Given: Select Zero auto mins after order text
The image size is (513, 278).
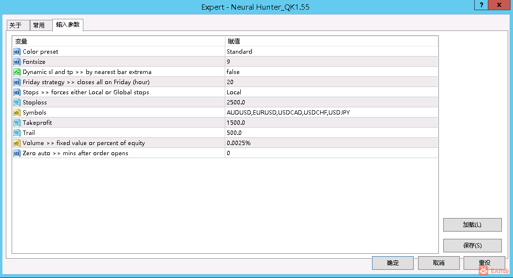Looking at the screenshot, I should (75, 153).
